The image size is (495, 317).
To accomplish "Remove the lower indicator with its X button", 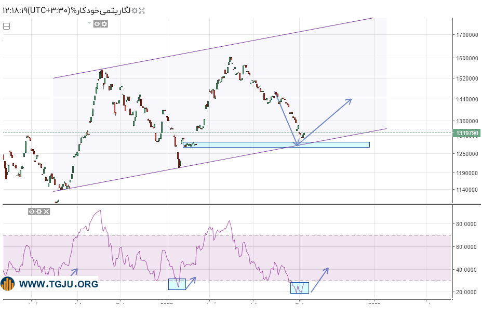I will (46, 212).
